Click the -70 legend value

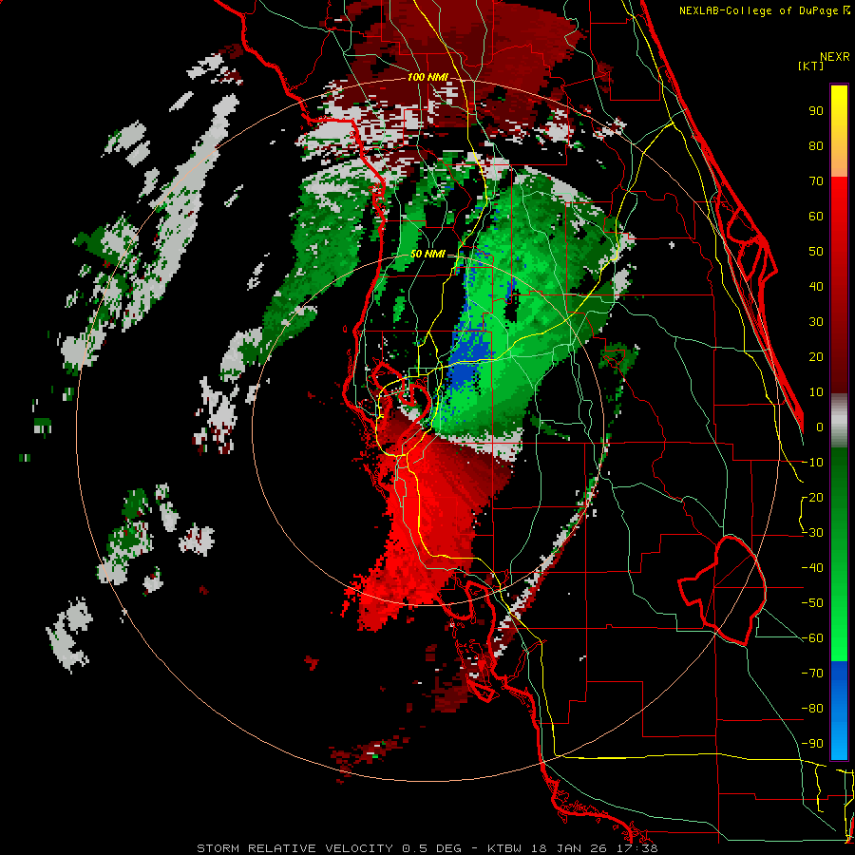tap(812, 674)
